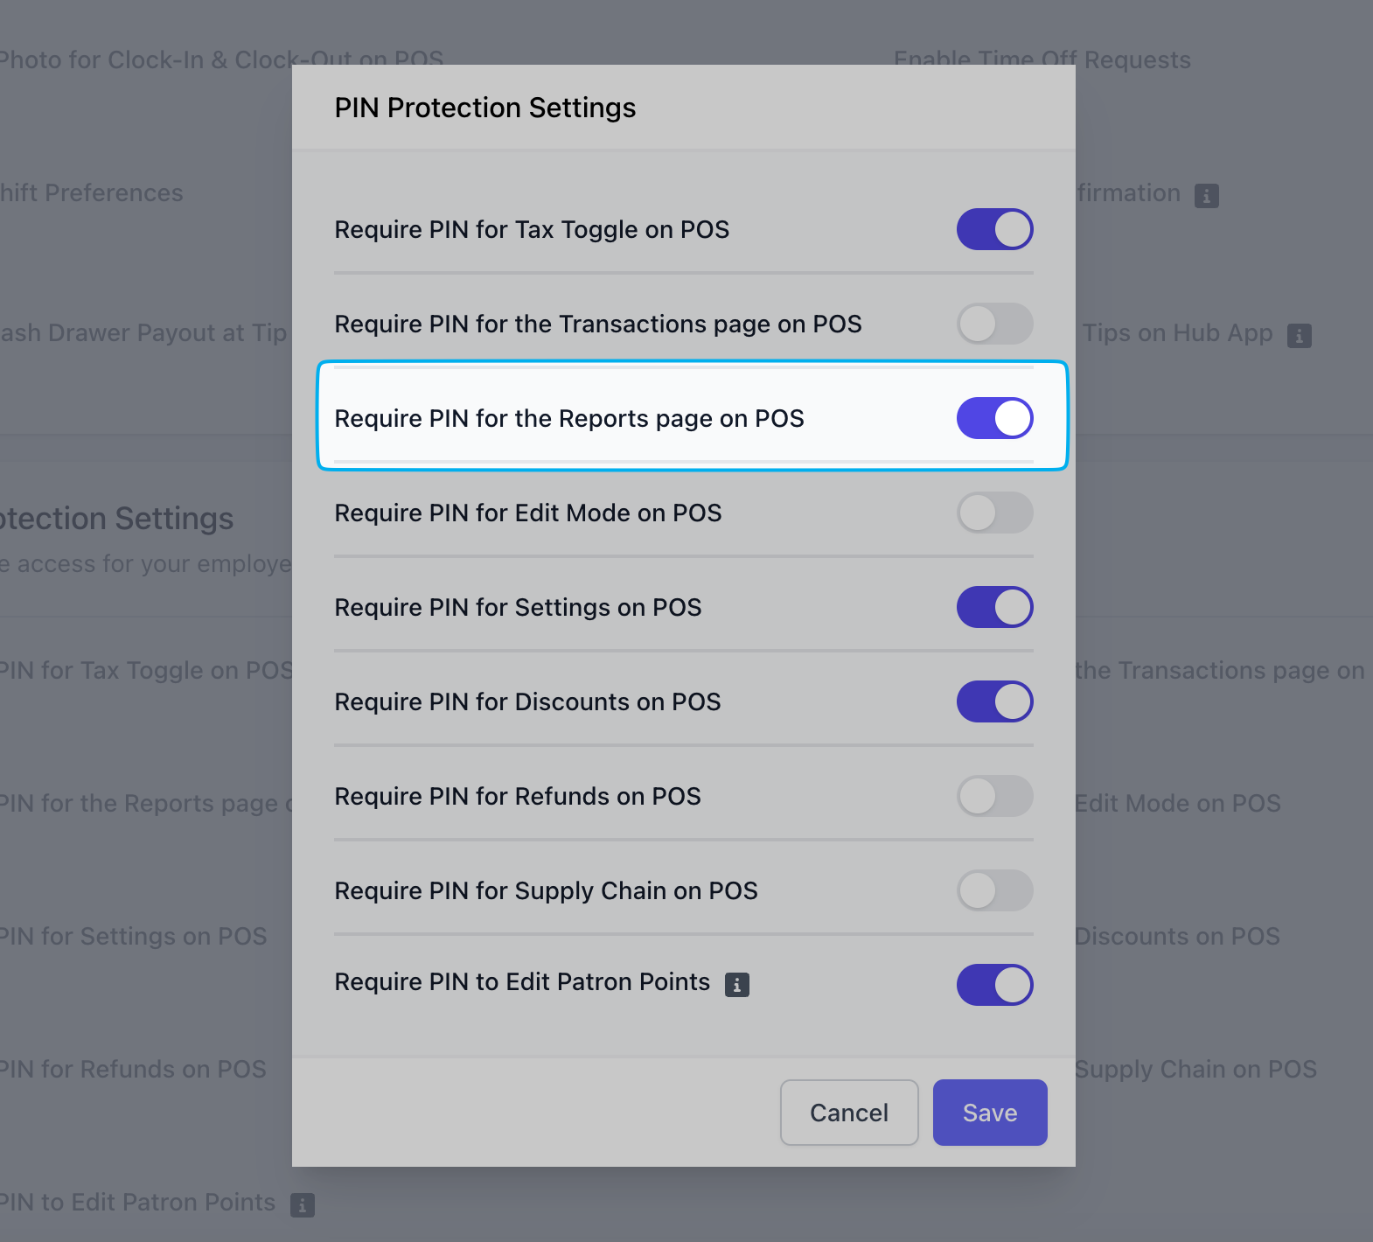Image resolution: width=1373 pixels, height=1242 pixels.
Task: Turn on PIN for Supply Chain
Action: coord(994,890)
